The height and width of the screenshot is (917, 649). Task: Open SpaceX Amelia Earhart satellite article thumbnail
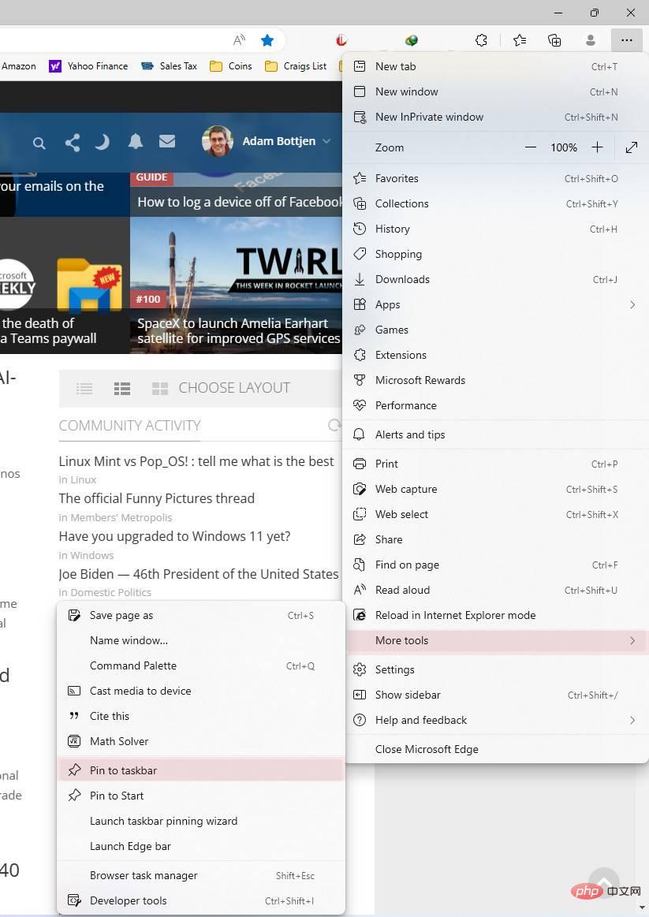[236, 285]
